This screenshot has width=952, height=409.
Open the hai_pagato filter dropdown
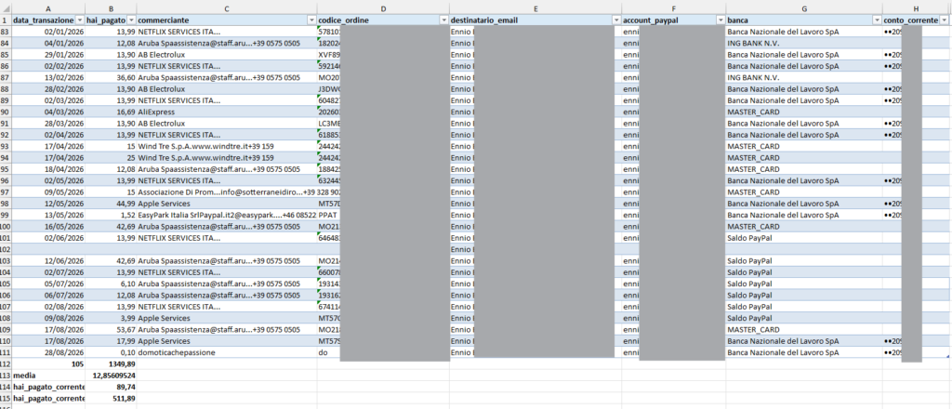pos(131,20)
